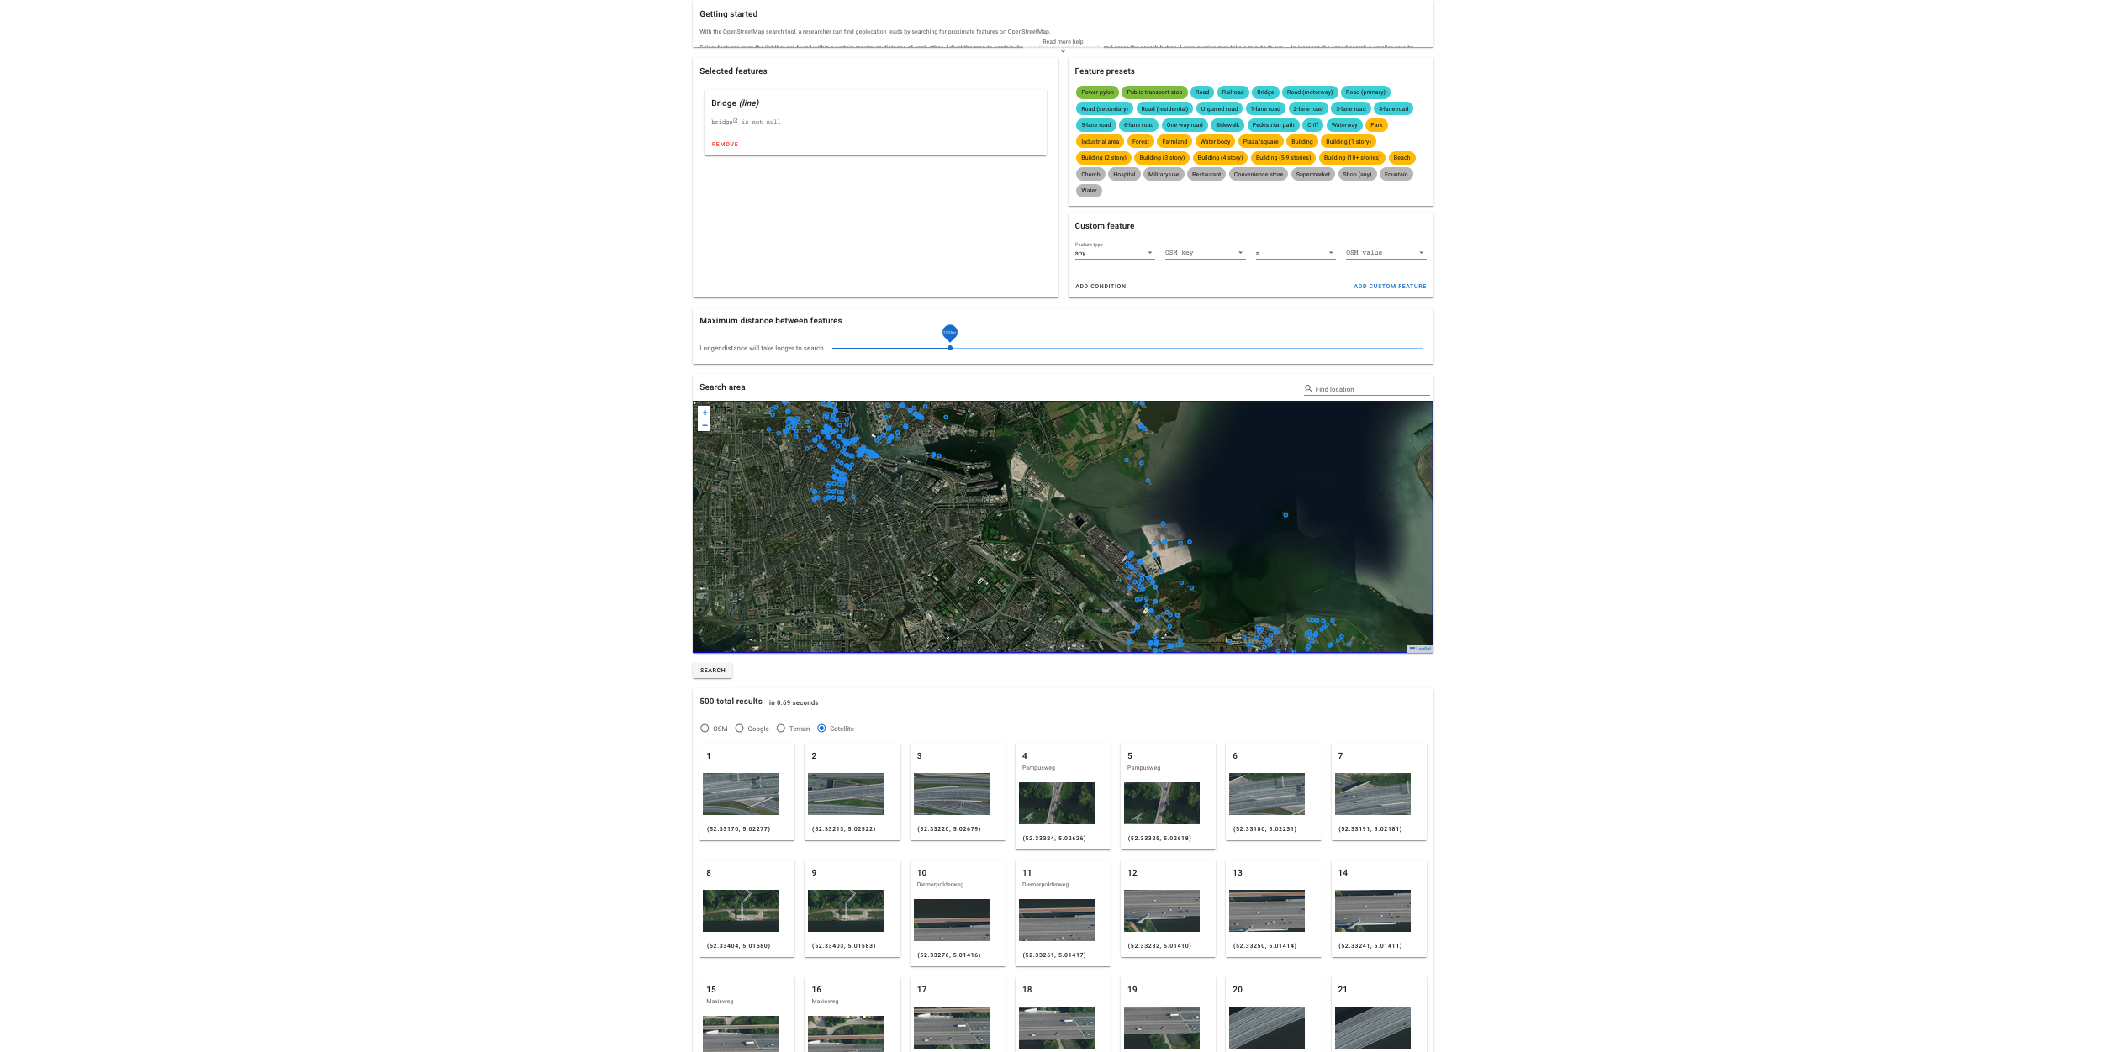Screen dimensions: 2122x1052
Task: Switch base map to OSM
Action: (705, 729)
